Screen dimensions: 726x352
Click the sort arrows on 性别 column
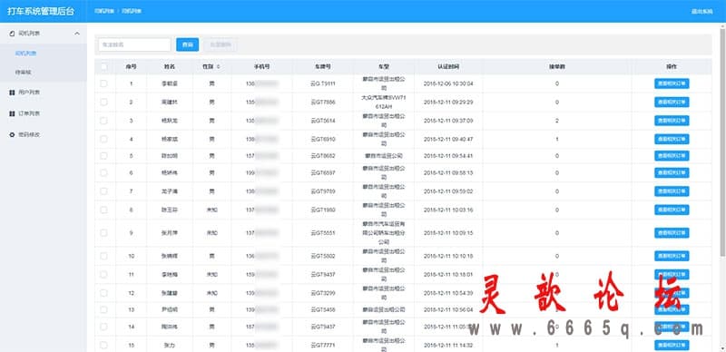218,67
